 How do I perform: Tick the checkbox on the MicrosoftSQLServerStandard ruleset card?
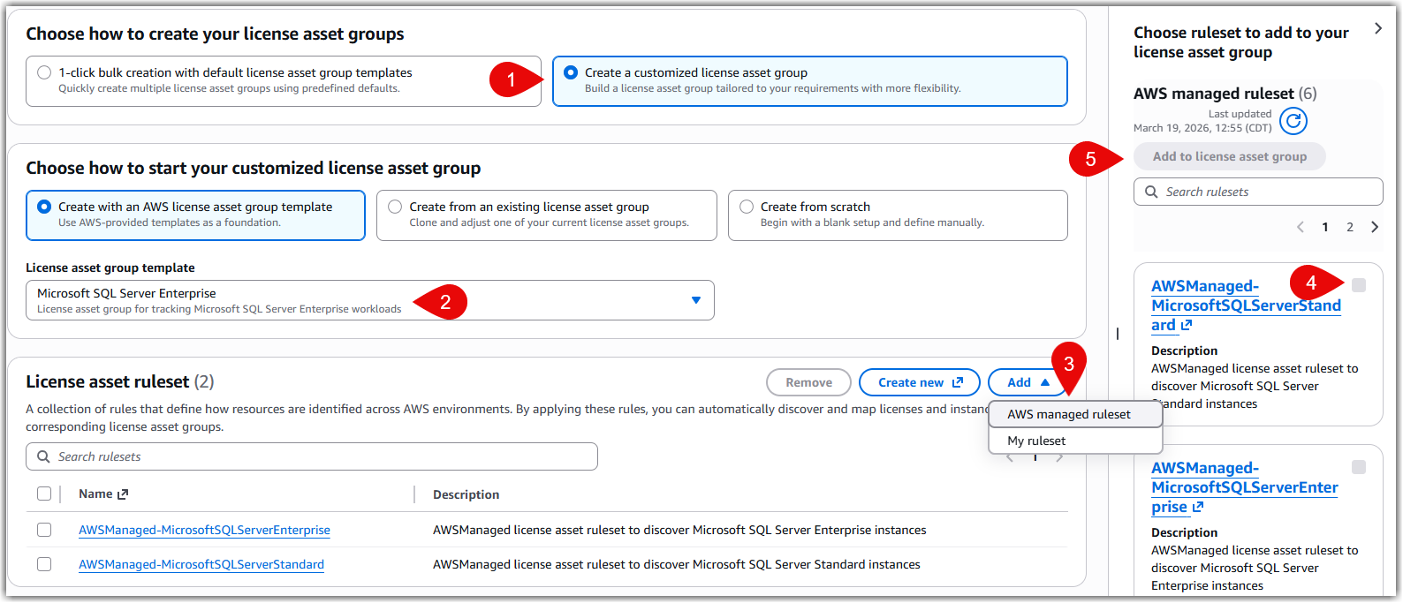point(1359,285)
